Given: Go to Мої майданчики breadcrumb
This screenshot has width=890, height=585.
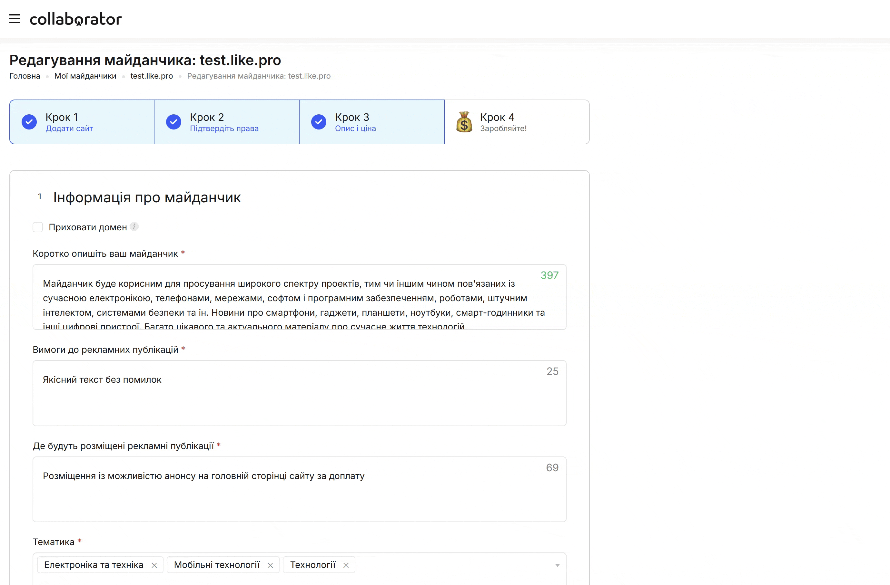Looking at the screenshot, I should pyautogui.click(x=85, y=76).
